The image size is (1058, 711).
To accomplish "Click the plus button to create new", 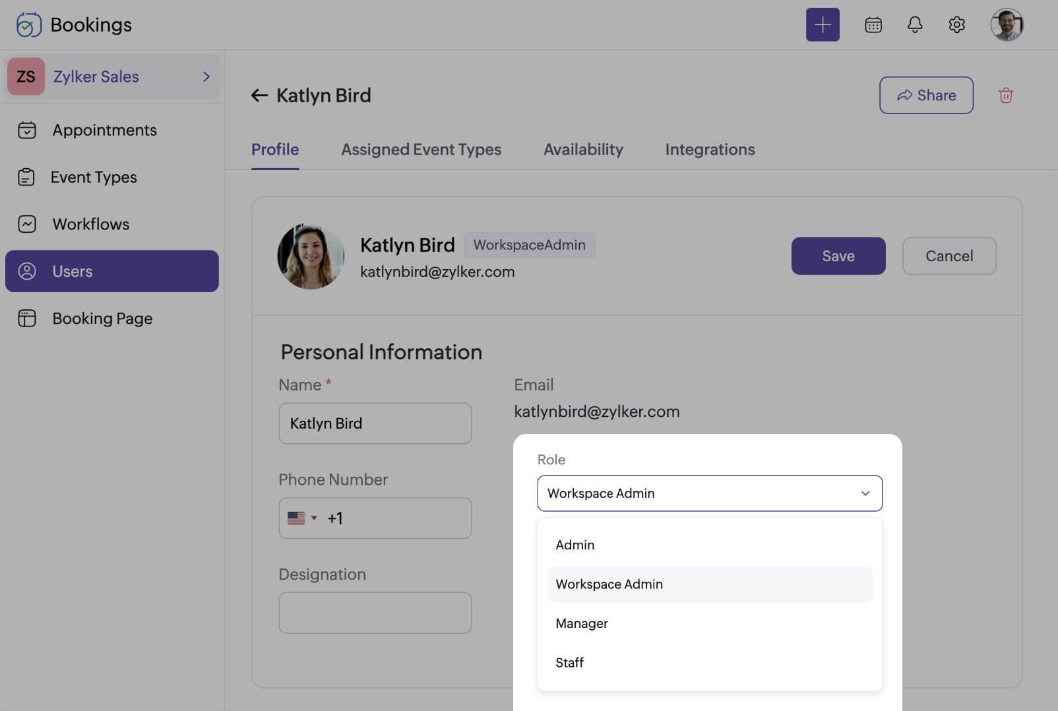I will (822, 25).
